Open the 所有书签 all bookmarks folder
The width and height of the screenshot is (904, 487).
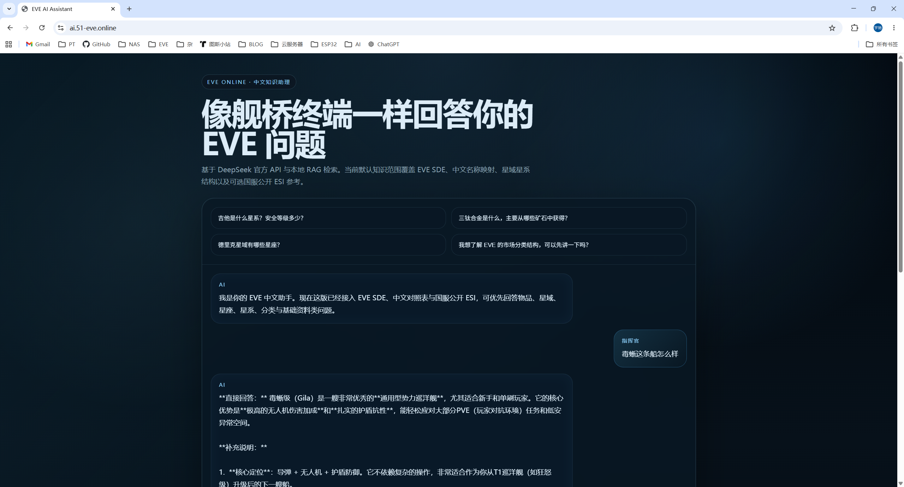tap(882, 44)
